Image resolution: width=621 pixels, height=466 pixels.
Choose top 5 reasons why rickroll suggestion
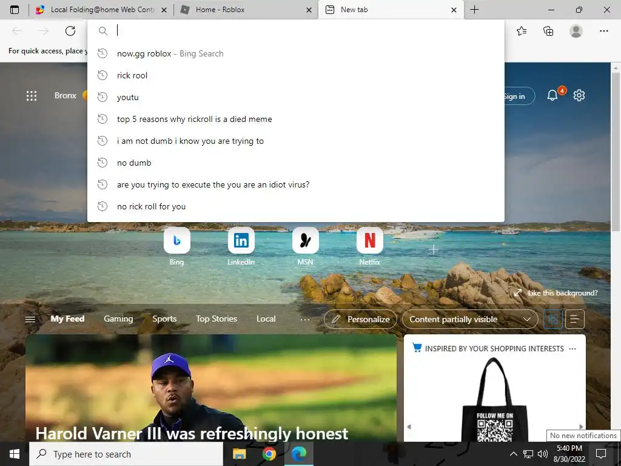pyautogui.click(x=296, y=119)
